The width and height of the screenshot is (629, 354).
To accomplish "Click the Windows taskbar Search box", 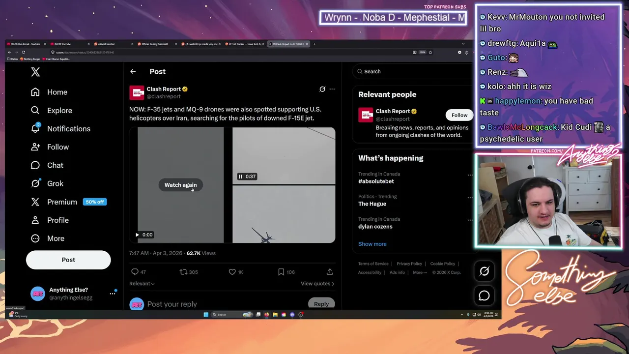I will coord(232,315).
